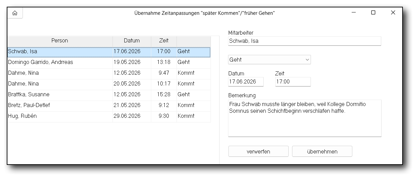Screen dimensions: 413x175
Task: Select Dahme, Nina row dated 12.05.2026
Action: (109, 73)
